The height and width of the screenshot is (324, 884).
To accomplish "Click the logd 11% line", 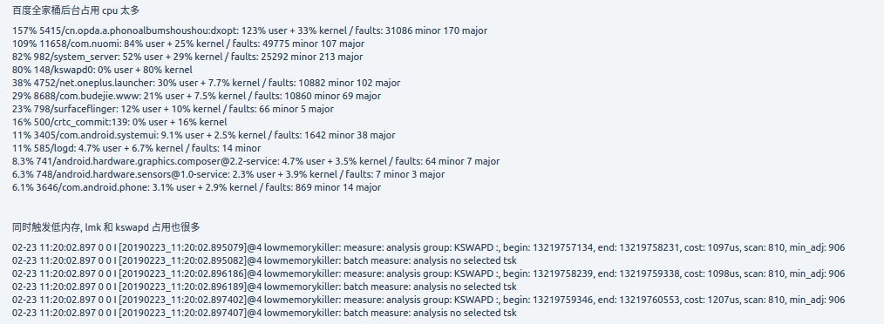I will [x=136, y=148].
